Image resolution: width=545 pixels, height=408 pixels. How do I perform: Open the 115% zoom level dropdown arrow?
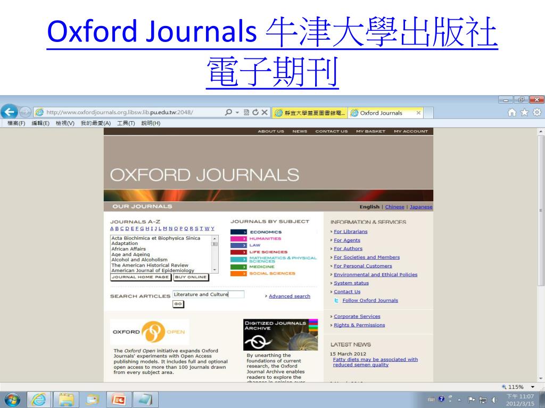tap(532, 387)
